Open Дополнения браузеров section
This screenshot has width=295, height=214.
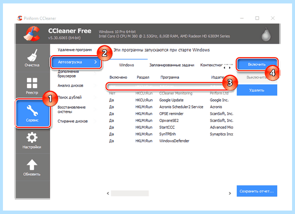coord(68,74)
